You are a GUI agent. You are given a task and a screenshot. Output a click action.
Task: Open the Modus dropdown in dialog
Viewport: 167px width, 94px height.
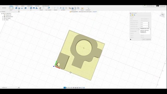(x=145, y=19)
